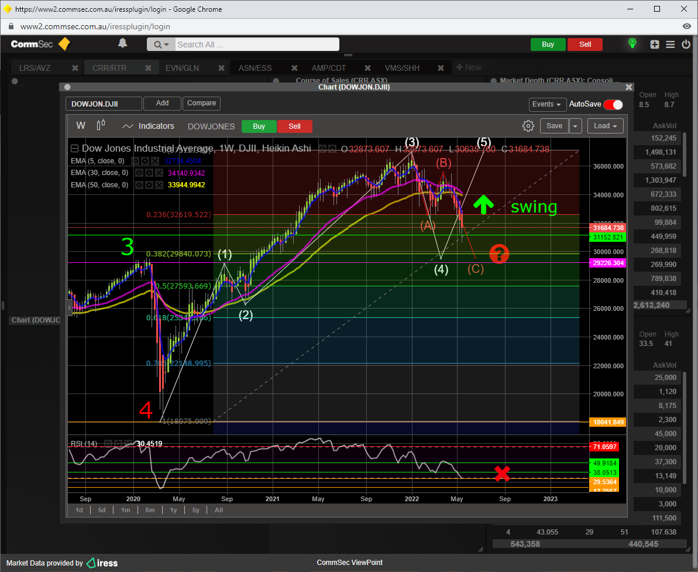Remove the EMA 5 indicator

tap(154, 161)
